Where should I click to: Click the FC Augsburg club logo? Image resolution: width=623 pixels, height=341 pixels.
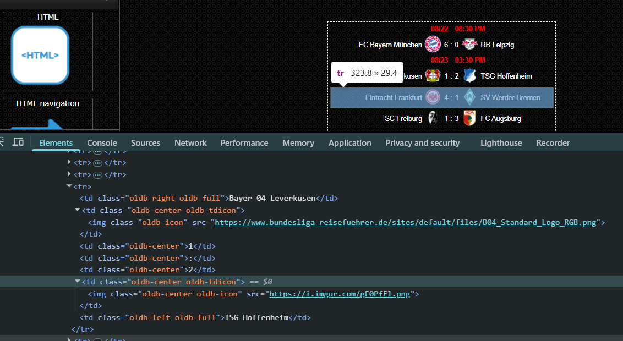pos(469,118)
